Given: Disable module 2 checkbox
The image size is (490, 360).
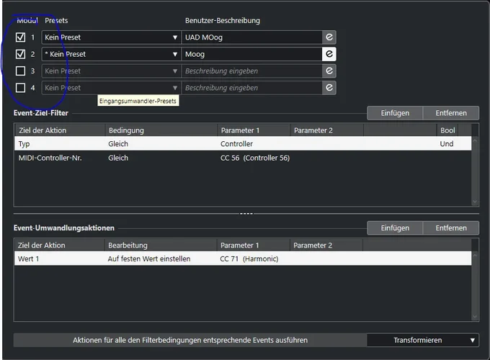Looking at the screenshot, I should tap(20, 54).
